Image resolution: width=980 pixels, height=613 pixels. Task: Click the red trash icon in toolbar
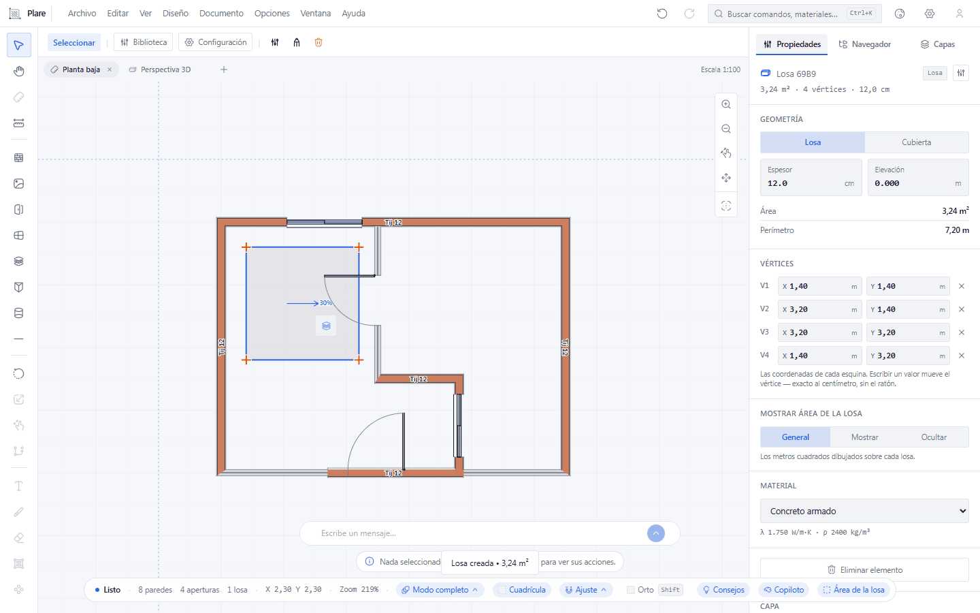[318, 42]
